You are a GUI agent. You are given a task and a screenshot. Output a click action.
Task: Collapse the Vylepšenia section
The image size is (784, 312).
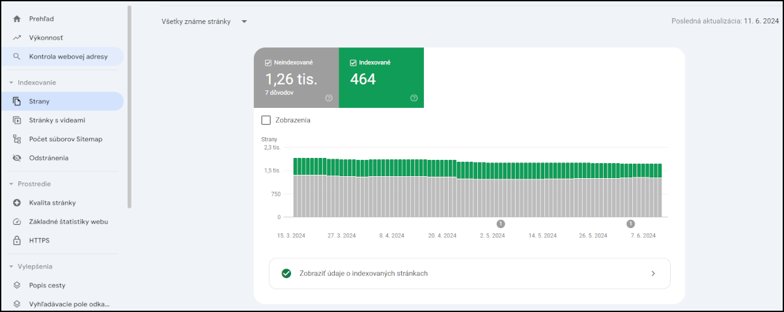[x=11, y=266]
